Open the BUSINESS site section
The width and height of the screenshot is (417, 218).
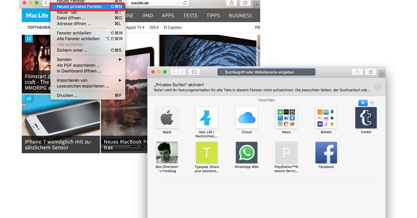(240, 16)
